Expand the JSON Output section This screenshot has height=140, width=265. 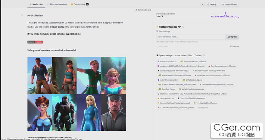tap(162, 46)
